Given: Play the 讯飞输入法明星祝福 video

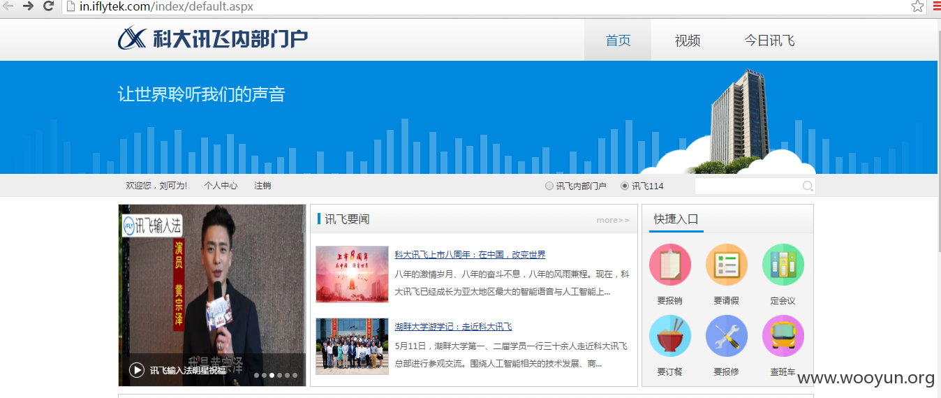Looking at the screenshot, I should click(x=137, y=370).
